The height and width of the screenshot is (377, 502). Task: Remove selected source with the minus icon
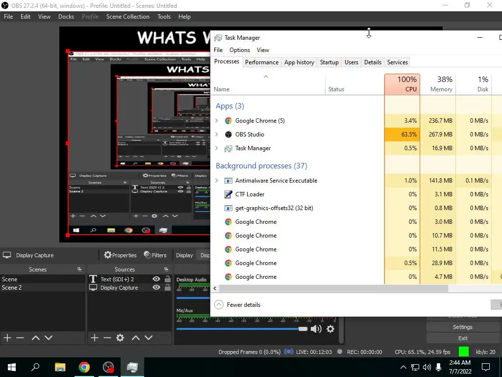tap(107, 338)
